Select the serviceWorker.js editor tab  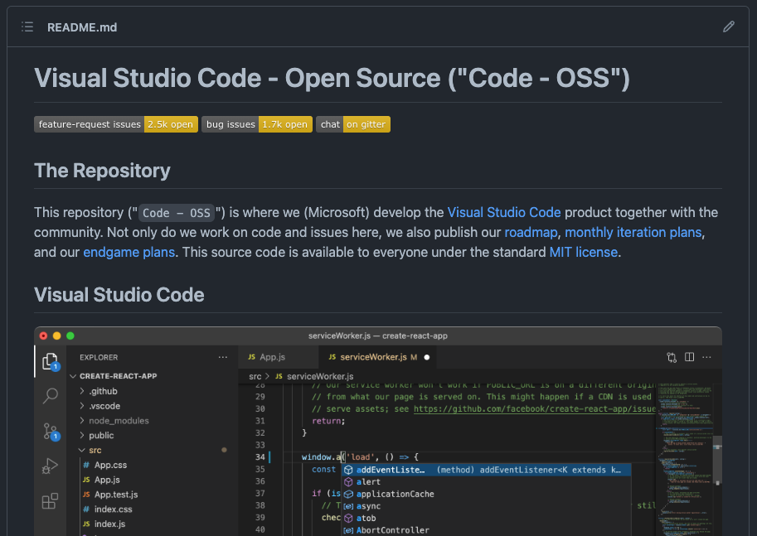(373, 357)
